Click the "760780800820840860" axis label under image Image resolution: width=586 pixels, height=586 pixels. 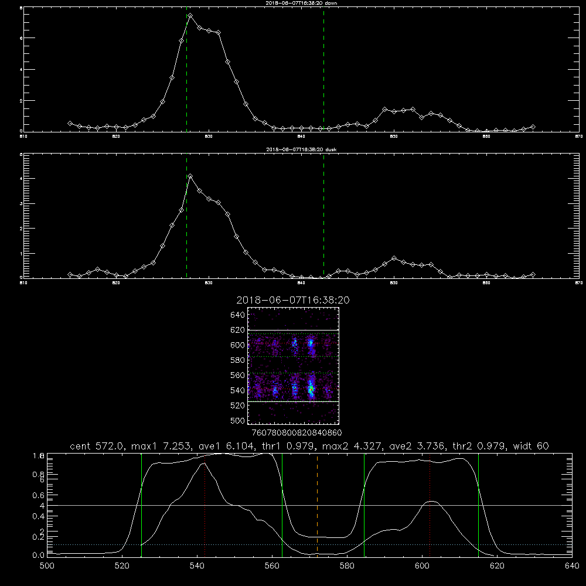(x=297, y=433)
